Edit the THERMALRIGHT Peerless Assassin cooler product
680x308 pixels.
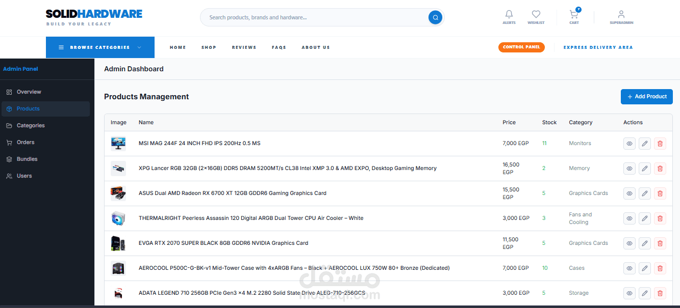pyautogui.click(x=645, y=218)
